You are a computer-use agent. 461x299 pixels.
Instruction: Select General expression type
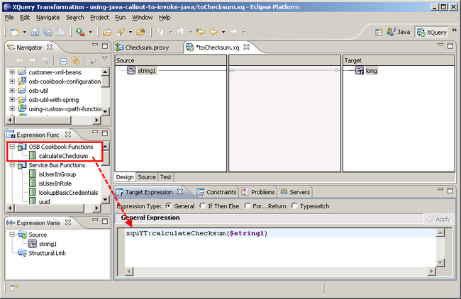(169, 206)
